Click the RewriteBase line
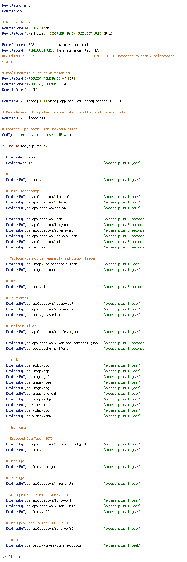 [x=14, y=11]
